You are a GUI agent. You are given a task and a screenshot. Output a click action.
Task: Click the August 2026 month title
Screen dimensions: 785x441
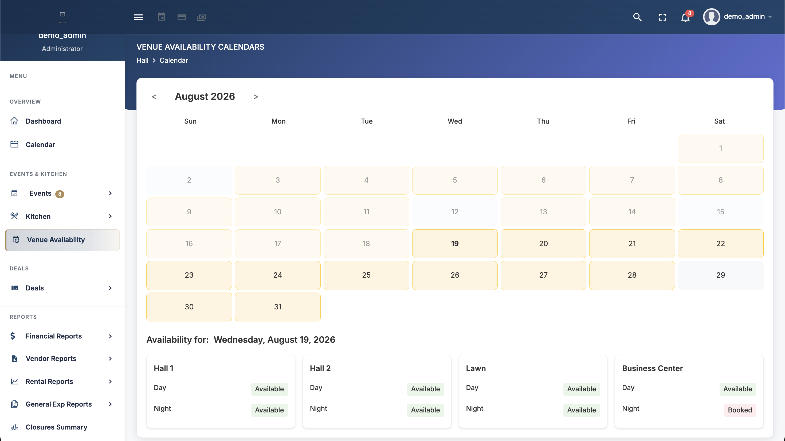[205, 96]
